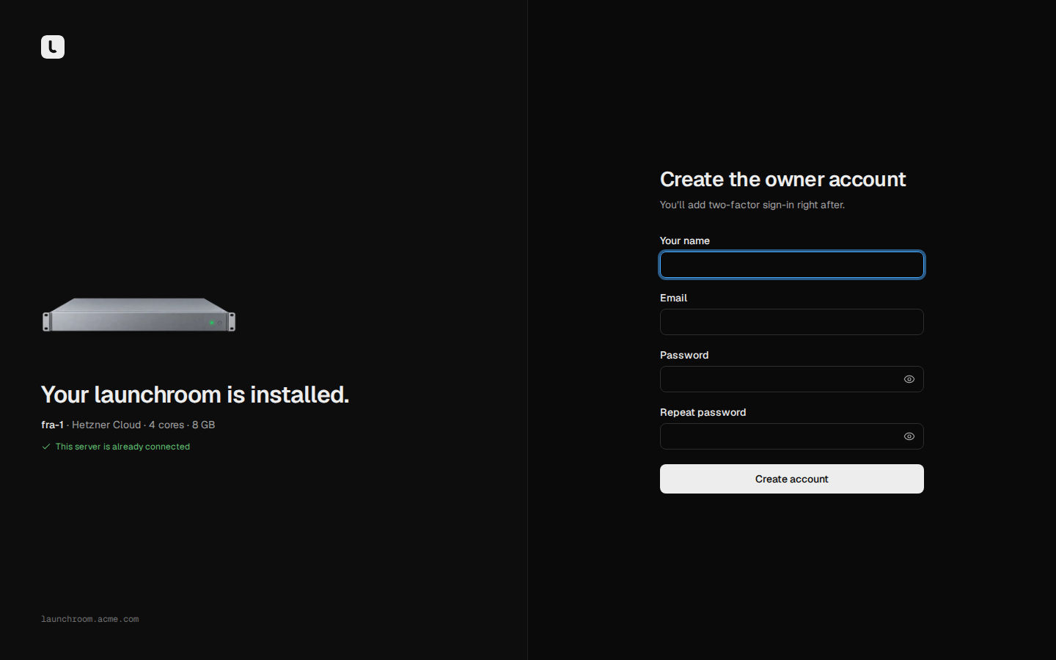The height and width of the screenshot is (660, 1056).
Task: Click the Launchroom logo icon
Action: point(53,47)
